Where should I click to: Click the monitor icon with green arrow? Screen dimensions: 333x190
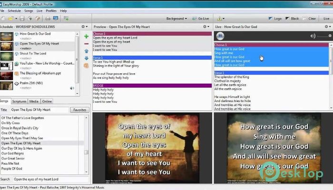tap(66, 19)
